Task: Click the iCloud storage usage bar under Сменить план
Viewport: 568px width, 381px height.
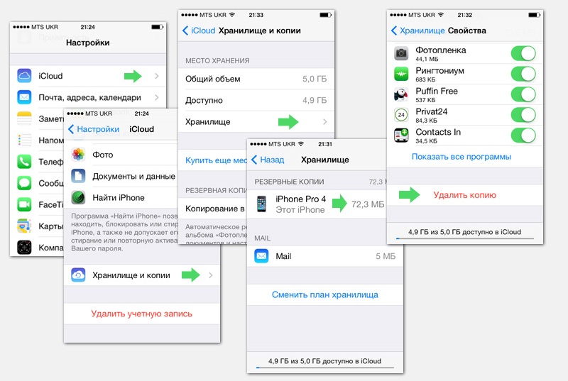Action: tap(325, 368)
